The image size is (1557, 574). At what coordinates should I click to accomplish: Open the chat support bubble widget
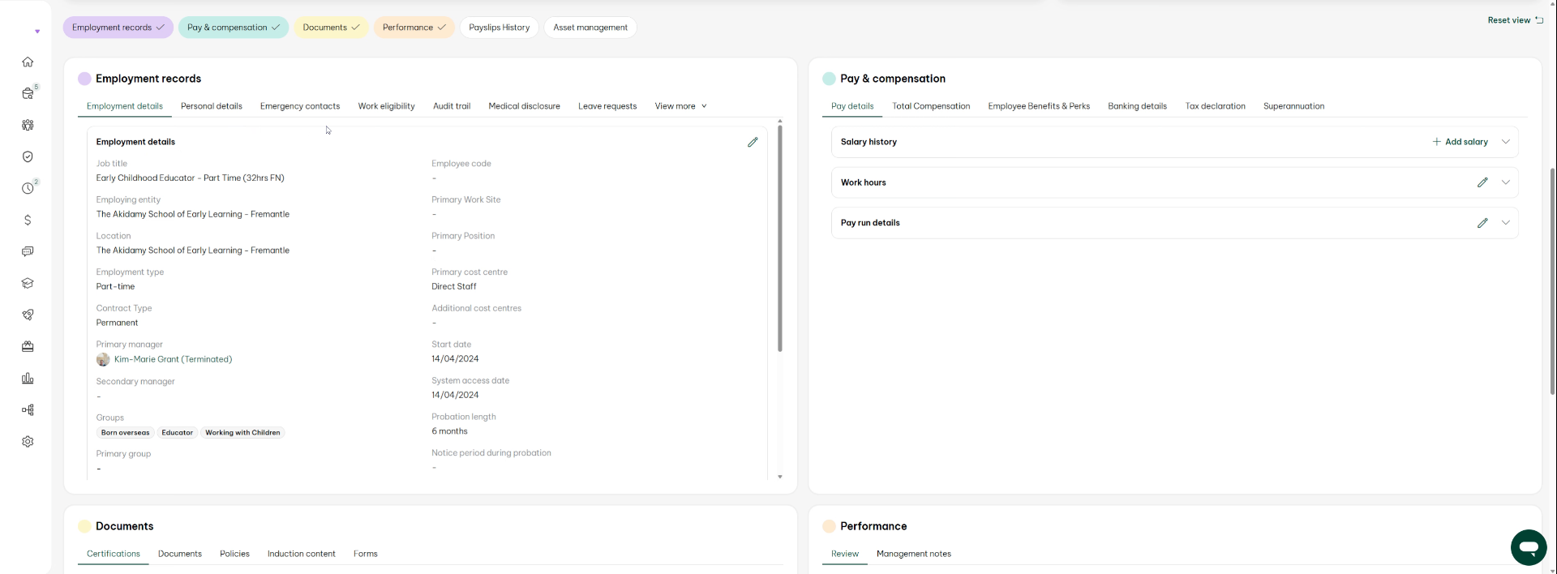pyautogui.click(x=1529, y=547)
